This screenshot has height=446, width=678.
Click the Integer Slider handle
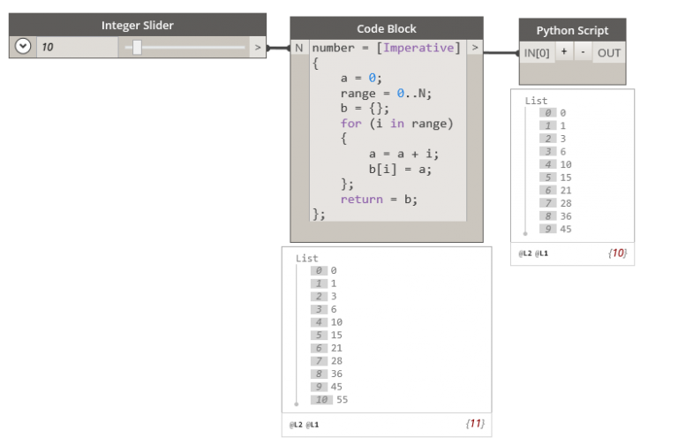(137, 47)
